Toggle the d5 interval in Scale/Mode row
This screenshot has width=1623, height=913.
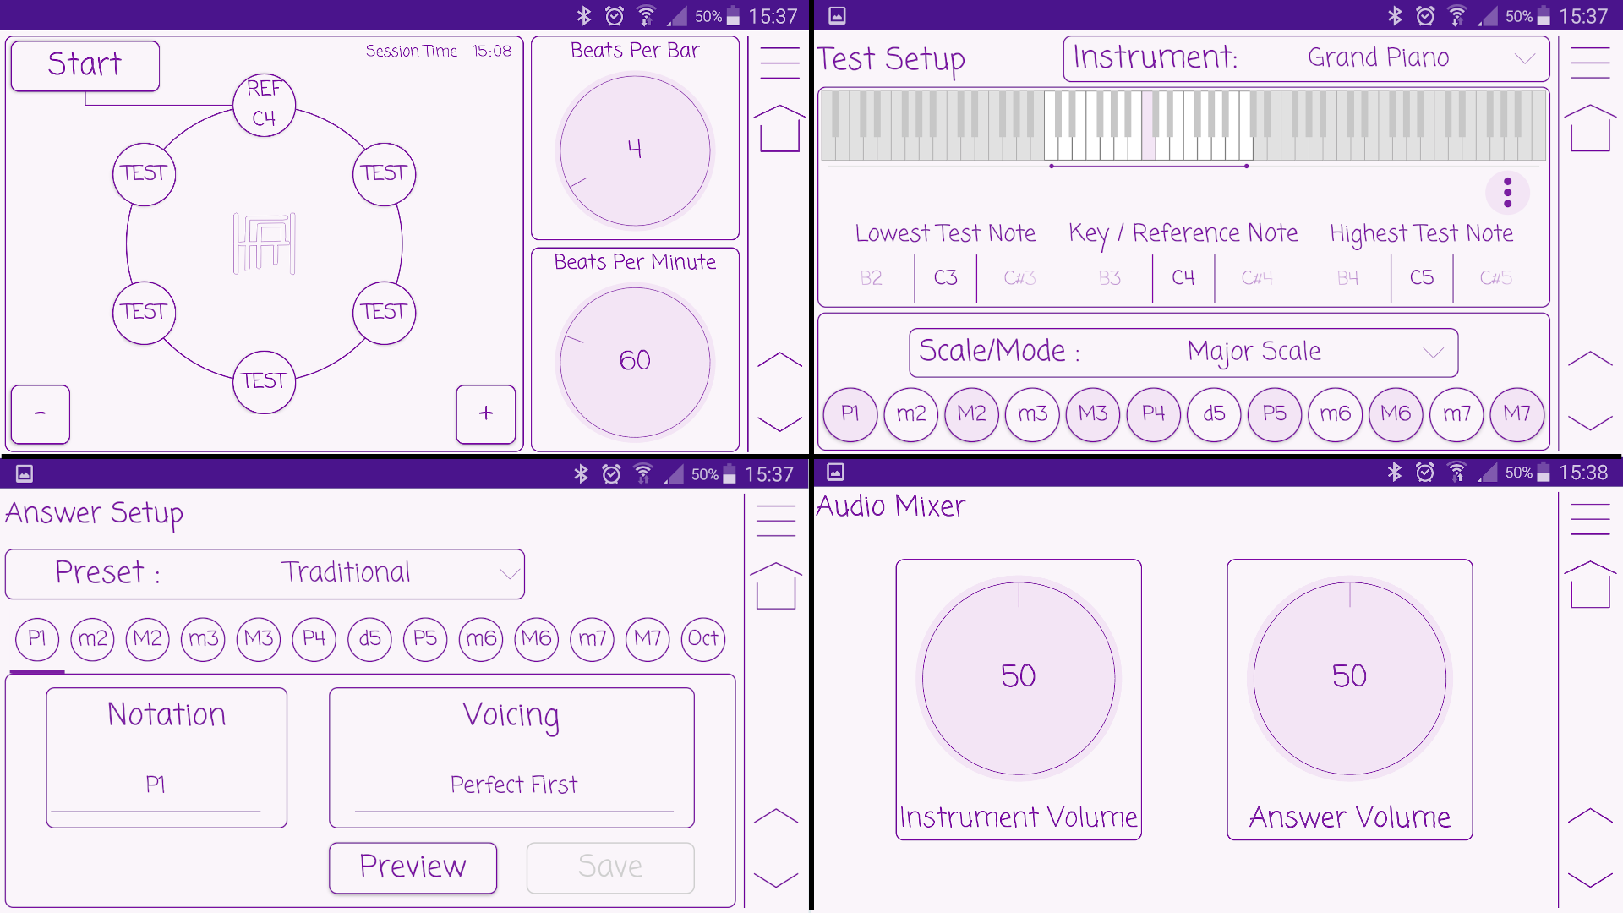[x=1214, y=413]
